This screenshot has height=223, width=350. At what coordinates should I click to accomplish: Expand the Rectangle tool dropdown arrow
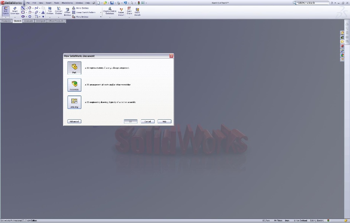tap(26, 12)
